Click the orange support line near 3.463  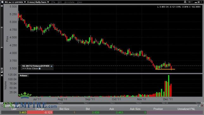pos(165,69)
